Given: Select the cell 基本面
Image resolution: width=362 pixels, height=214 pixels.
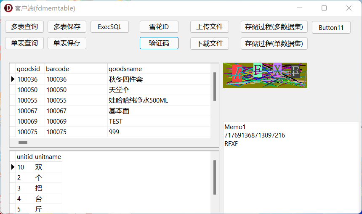Looking at the screenshot, I should [159, 111].
